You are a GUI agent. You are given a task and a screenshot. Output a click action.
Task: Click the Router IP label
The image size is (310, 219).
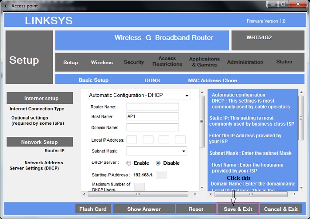pyautogui.click(x=55, y=151)
